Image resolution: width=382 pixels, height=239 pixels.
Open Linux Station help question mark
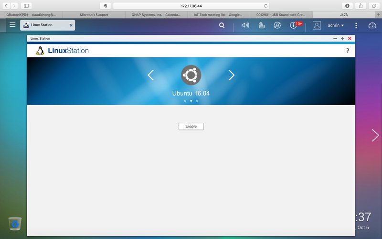(x=348, y=51)
